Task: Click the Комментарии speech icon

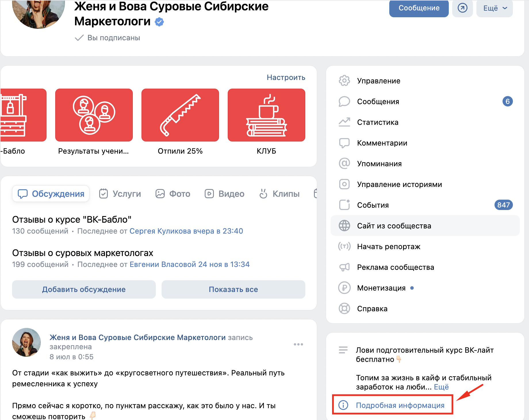Action: click(344, 143)
